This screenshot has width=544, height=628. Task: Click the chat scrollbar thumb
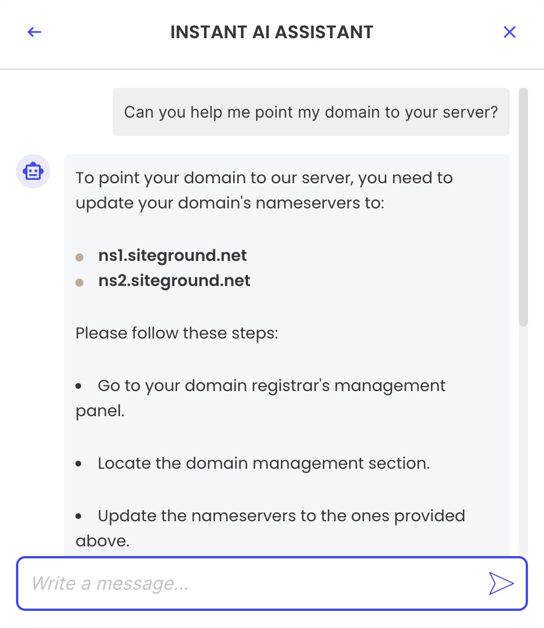[523, 207]
